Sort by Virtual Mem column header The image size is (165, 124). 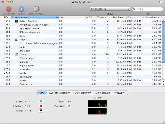click(153, 17)
